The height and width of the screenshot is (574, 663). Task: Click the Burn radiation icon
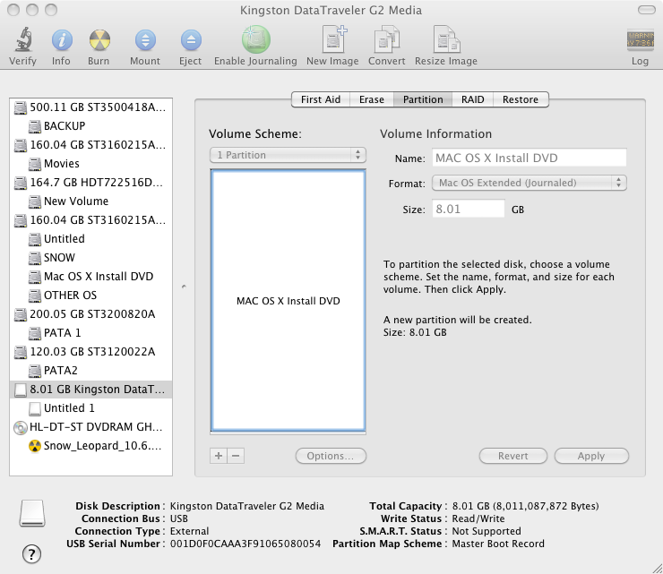pos(99,40)
